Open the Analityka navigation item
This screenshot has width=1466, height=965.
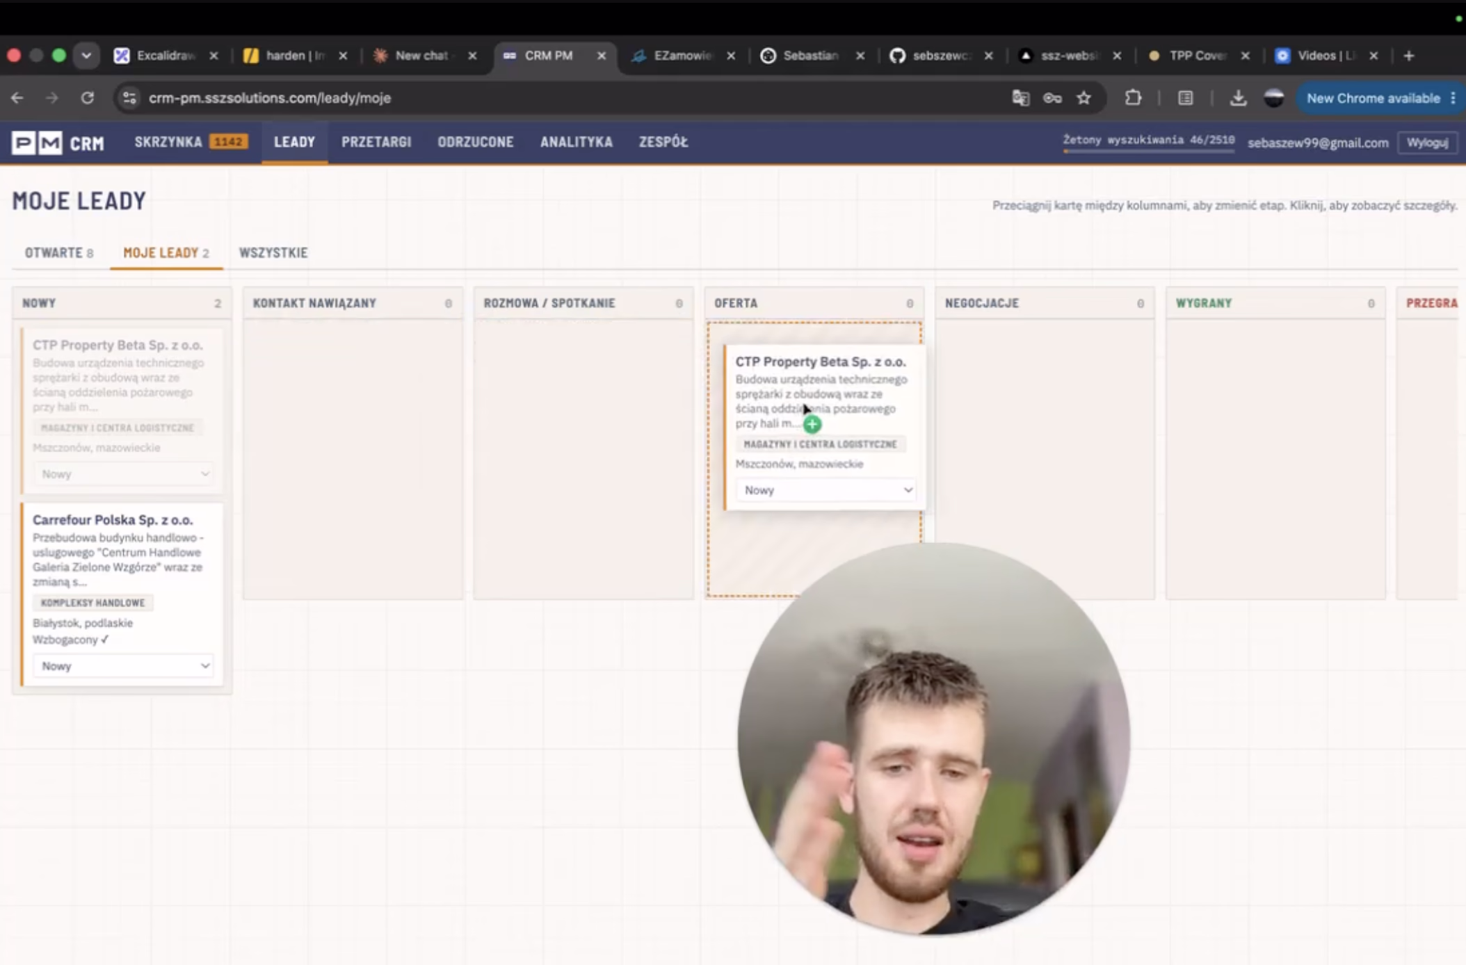click(577, 142)
